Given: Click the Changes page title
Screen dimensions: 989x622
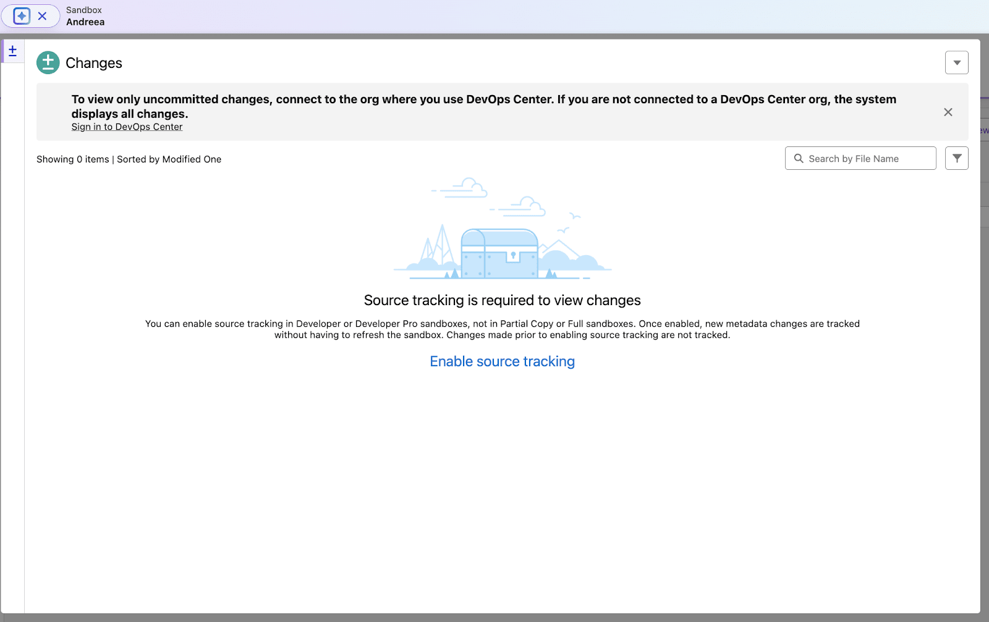Looking at the screenshot, I should [x=94, y=63].
